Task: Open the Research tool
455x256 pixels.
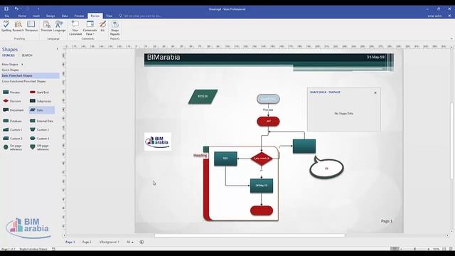Action: coord(18,26)
